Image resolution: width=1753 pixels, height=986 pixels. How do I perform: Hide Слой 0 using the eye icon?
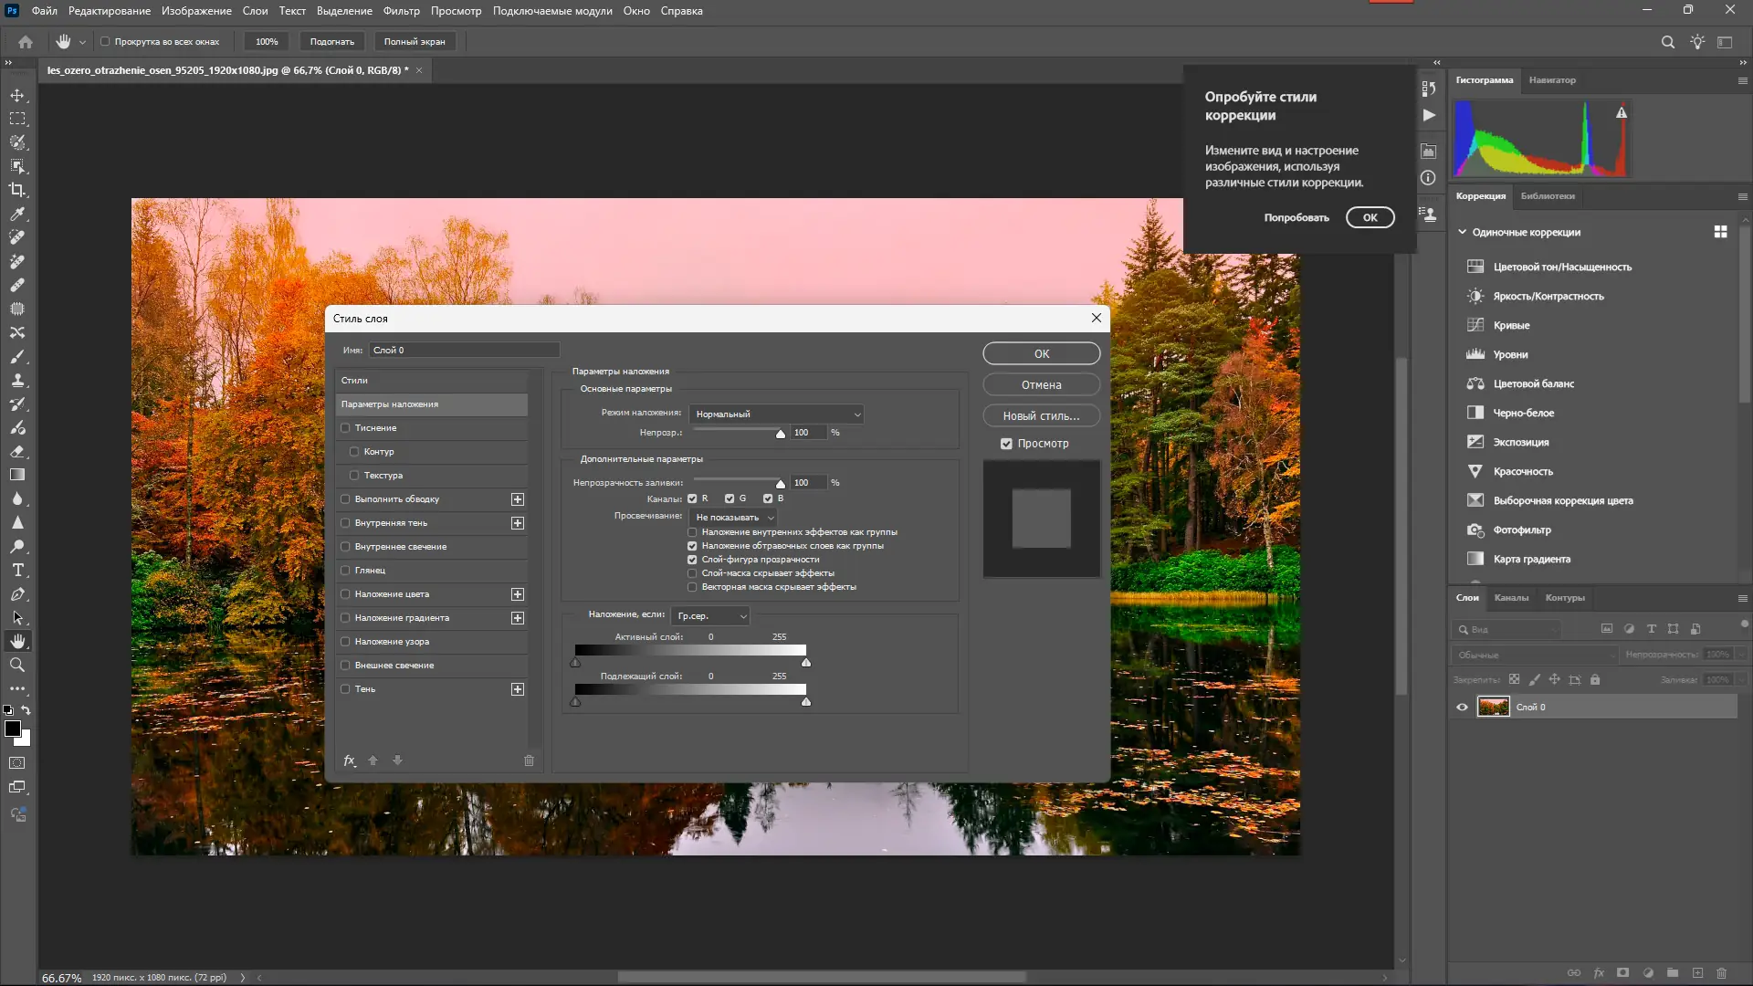pyautogui.click(x=1462, y=708)
